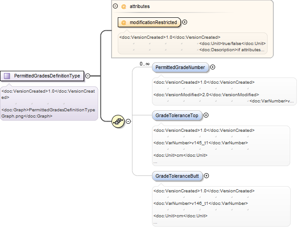The width and height of the screenshot is (300, 228).
Task: Click the doc:Graph PermittedGradesDefinitionType annotation
Action: tap(48, 113)
